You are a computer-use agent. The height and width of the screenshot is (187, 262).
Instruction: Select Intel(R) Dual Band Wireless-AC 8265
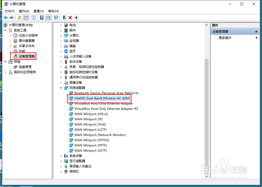[x=102, y=98]
